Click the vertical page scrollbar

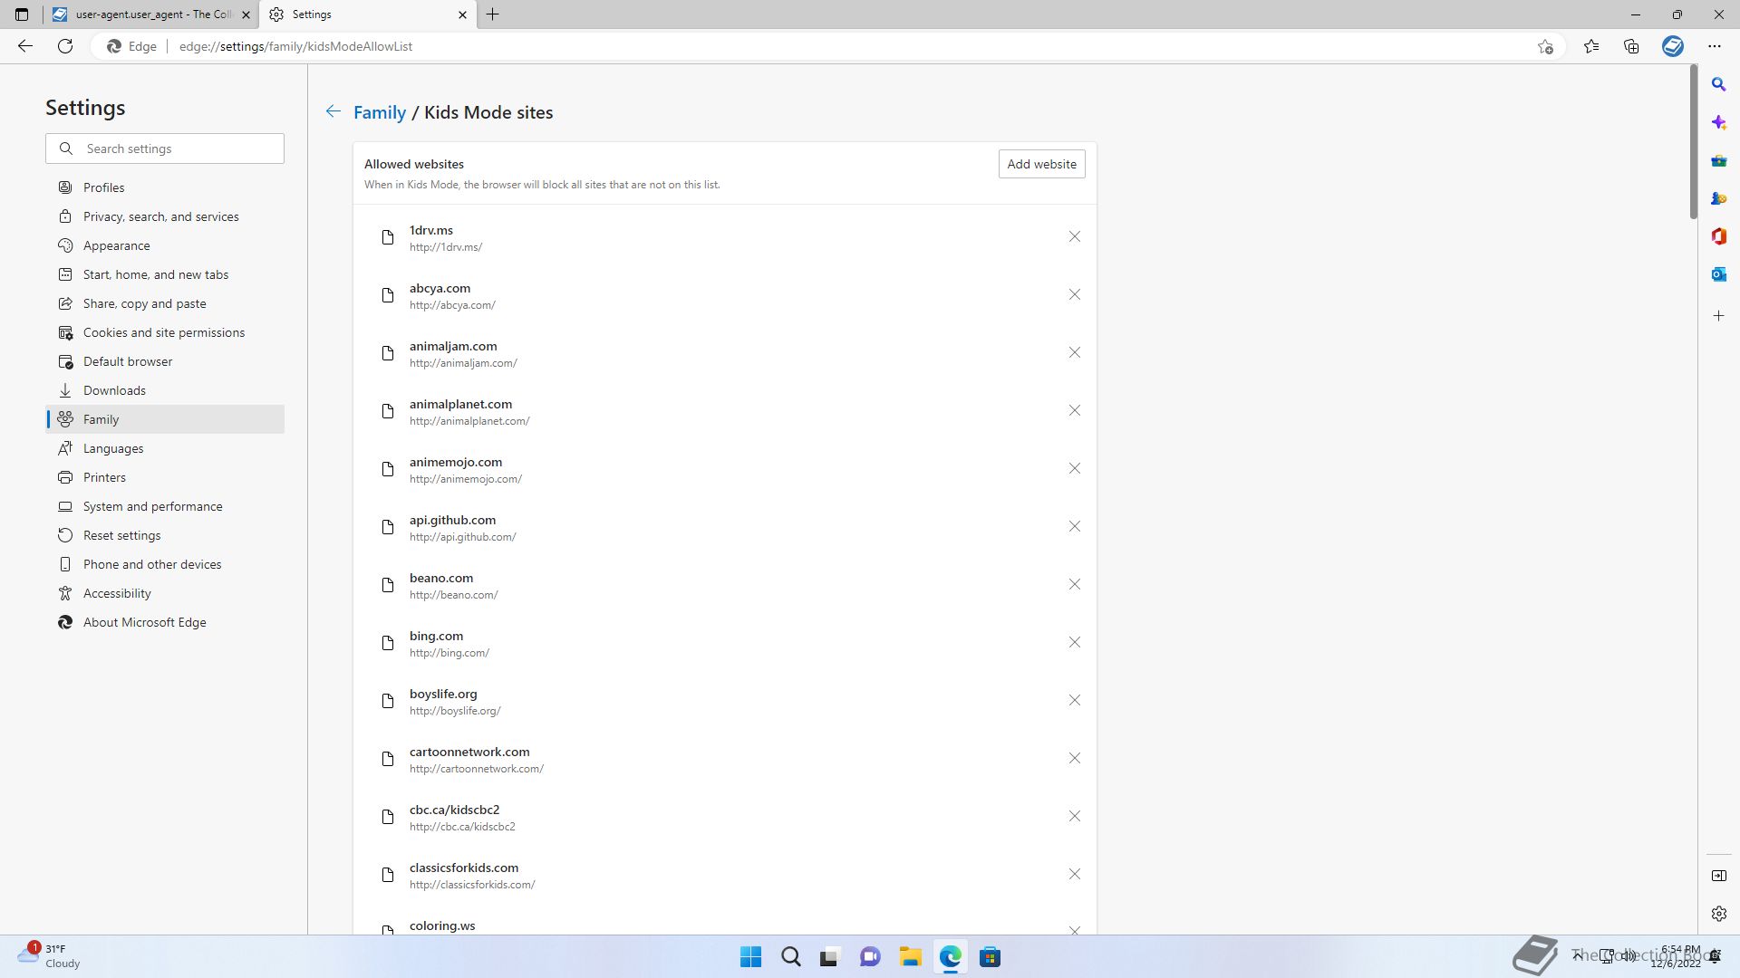[x=1693, y=142]
